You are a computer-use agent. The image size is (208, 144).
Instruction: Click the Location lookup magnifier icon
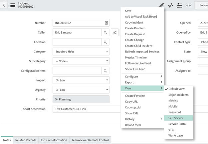105,42
